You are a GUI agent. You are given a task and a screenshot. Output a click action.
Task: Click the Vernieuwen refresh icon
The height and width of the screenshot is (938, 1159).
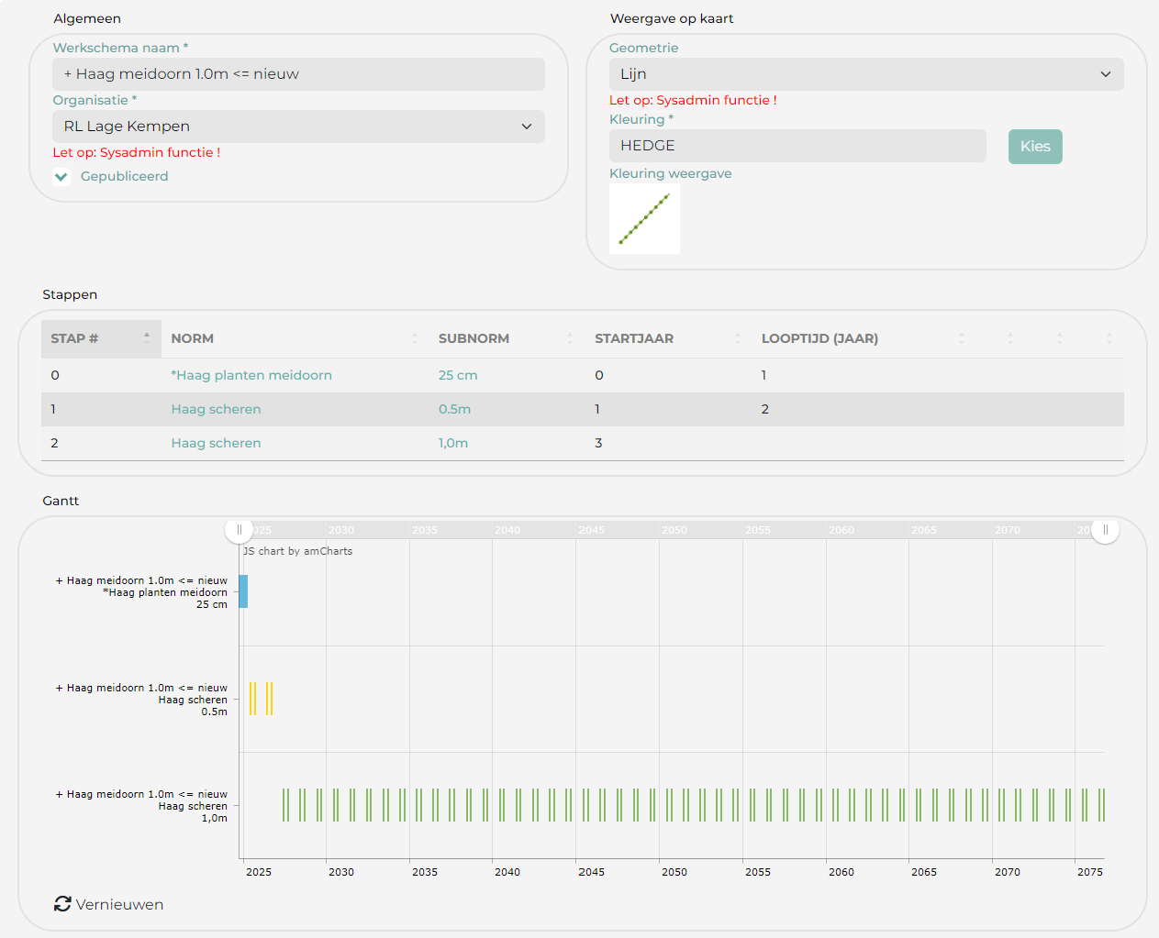pos(62,904)
